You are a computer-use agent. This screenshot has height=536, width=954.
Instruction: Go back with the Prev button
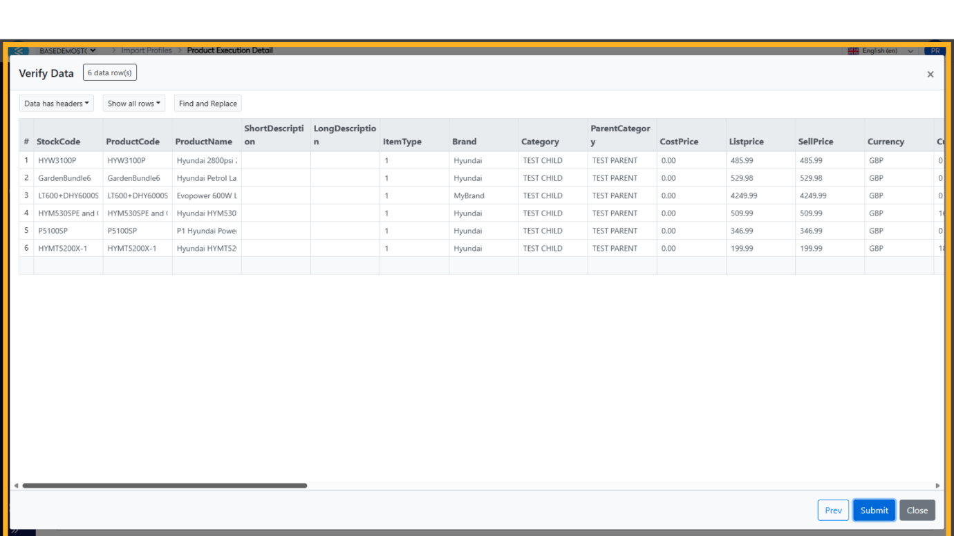coord(833,510)
